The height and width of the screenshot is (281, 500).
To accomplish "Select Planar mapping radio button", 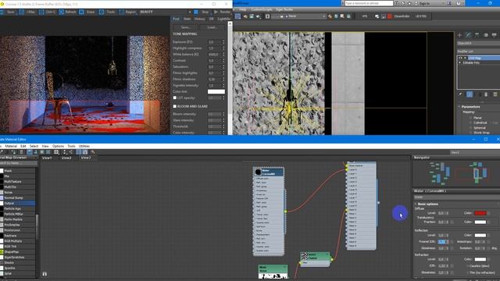I will click(x=470, y=118).
